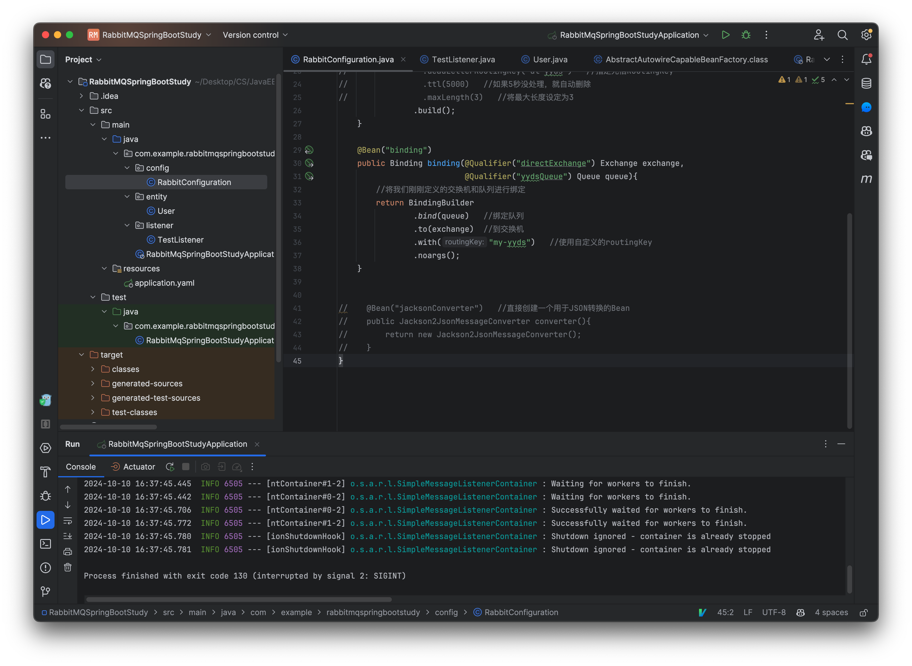Open the Database tool window icon
This screenshot has height=666, width=912.
click(x=866, y=84)
